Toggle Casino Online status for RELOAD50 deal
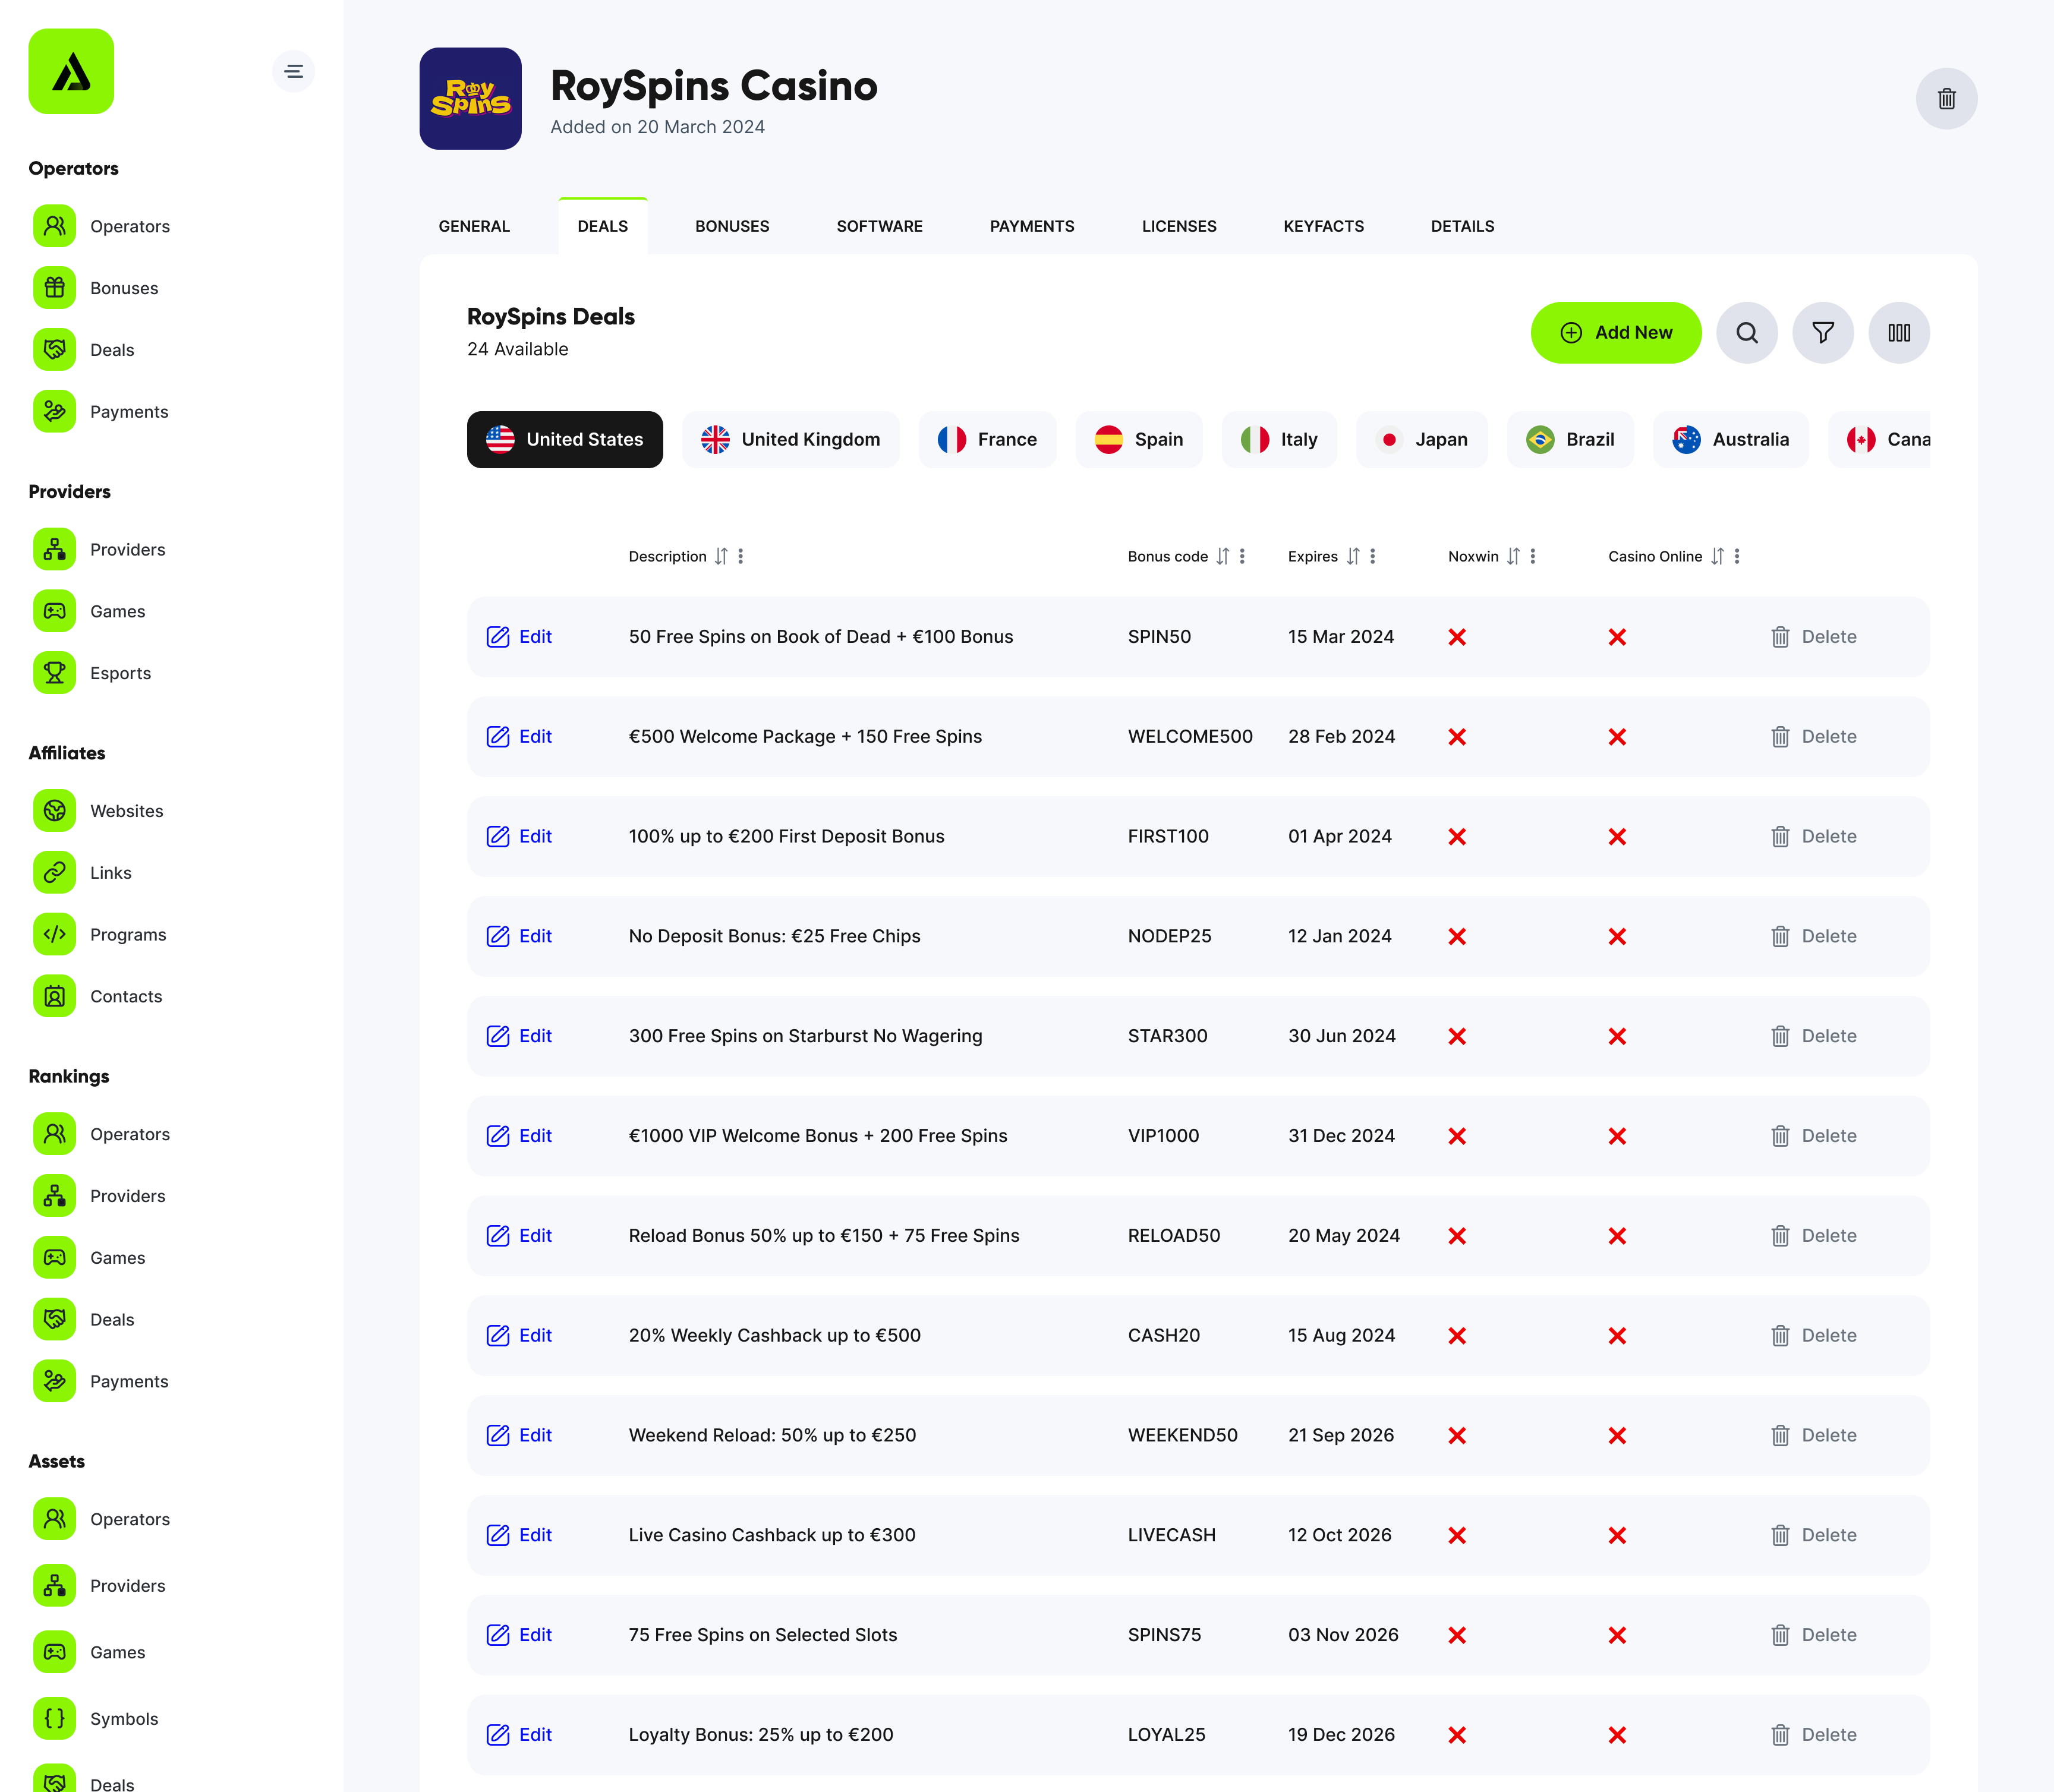 (1617, 1236)
